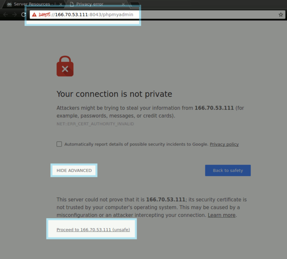Click the NET::ERR_CERT_AUTHORITY_INVALID error code
Screen dimensions: 287x259
pyautogui.click(x=95, y=124)
